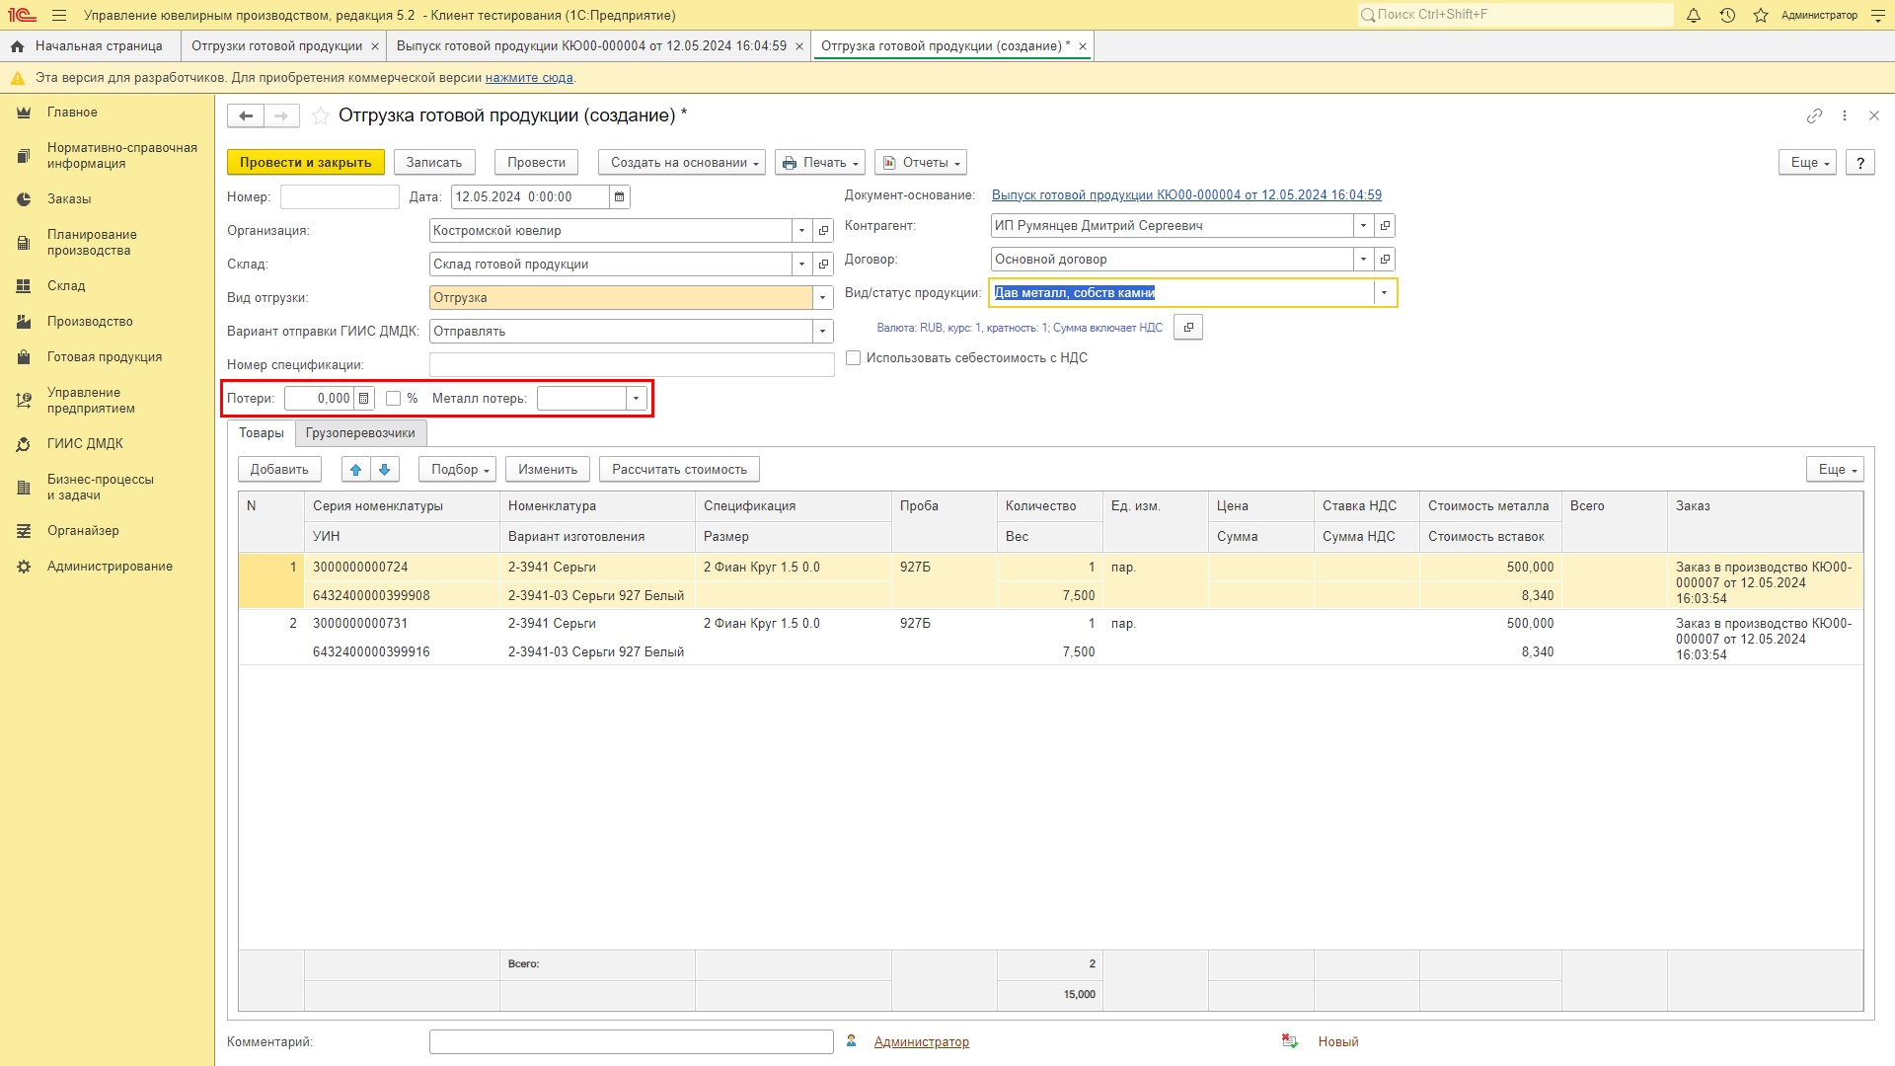This screenshot has height=1066, width=1895.
Task: Switch to Товары tab
Action: click(x=262, y=433)
